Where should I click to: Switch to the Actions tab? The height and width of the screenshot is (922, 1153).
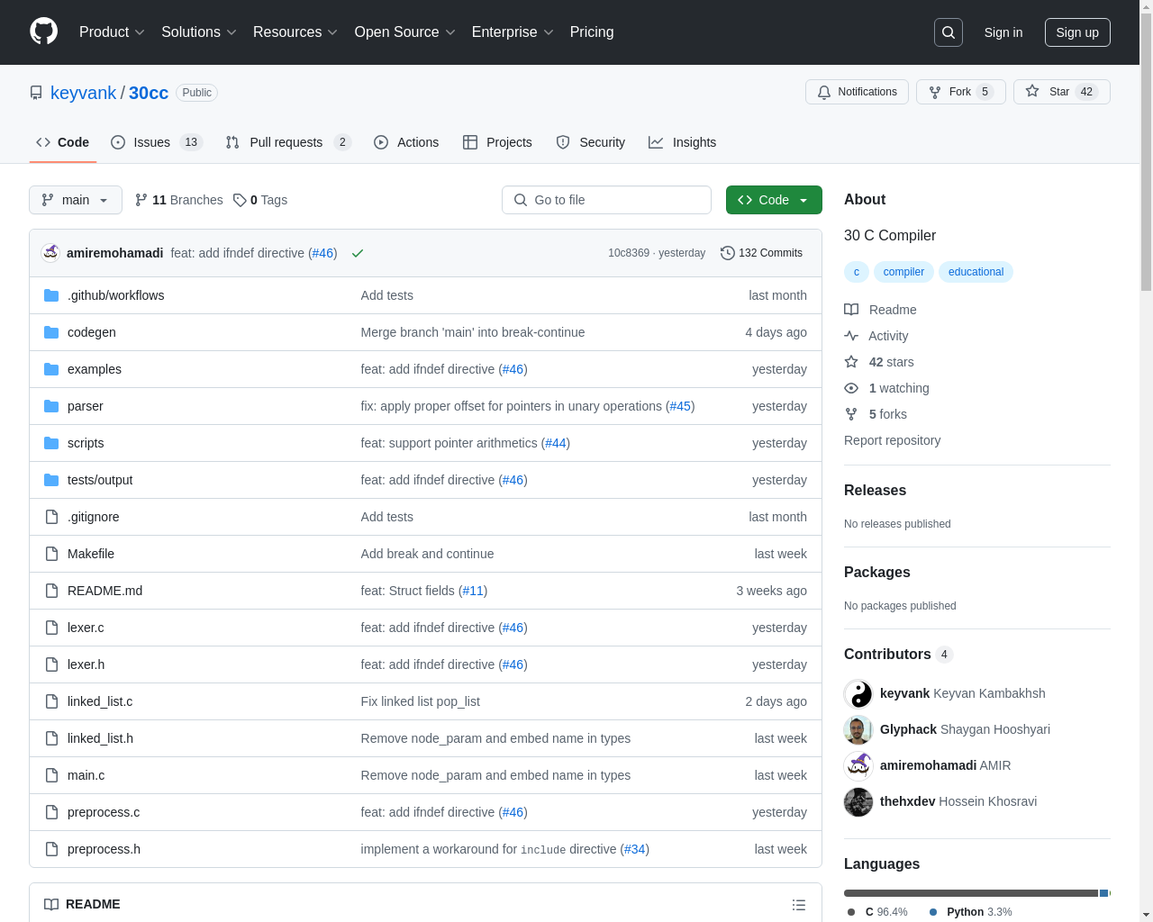click(x=406, y=142)
